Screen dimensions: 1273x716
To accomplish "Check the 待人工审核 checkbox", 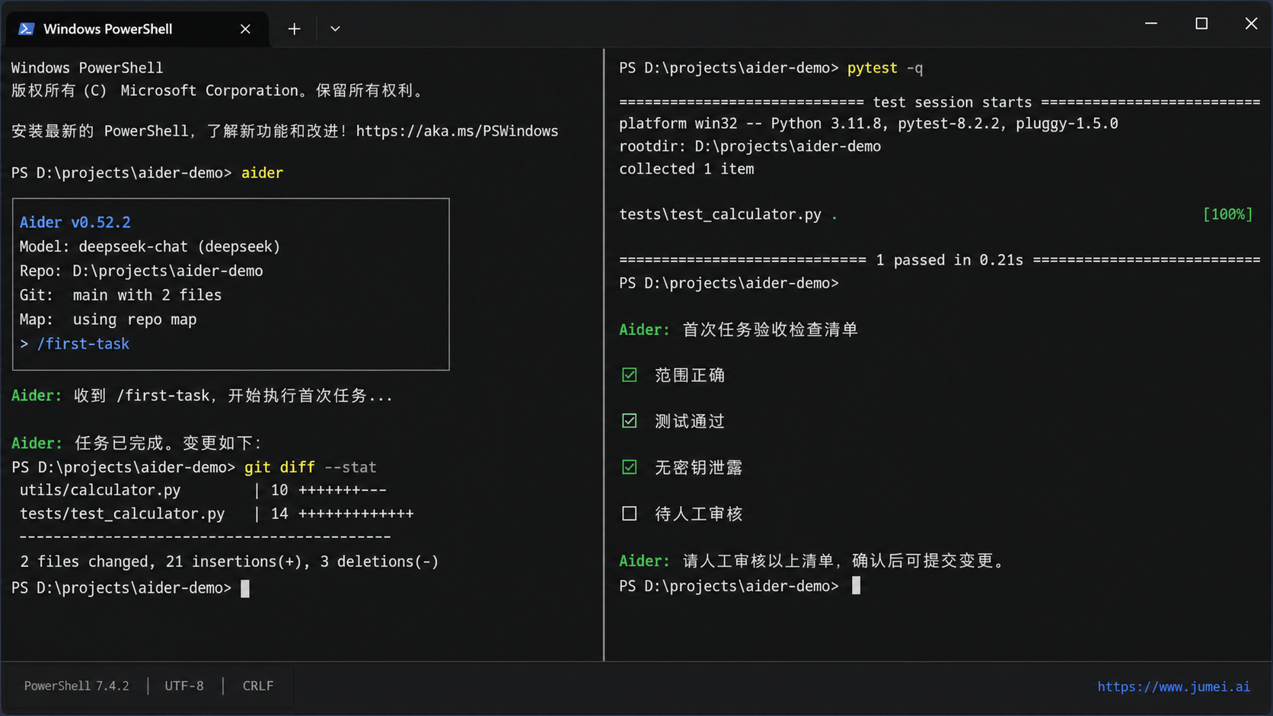I will 630,514.
